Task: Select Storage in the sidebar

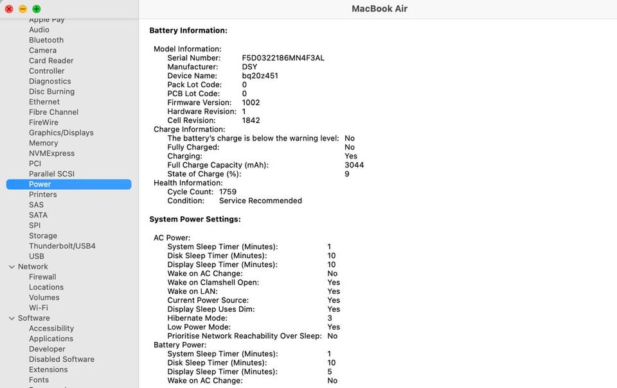Action: [43, 235]
